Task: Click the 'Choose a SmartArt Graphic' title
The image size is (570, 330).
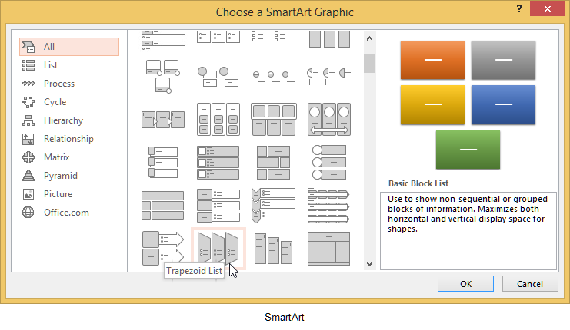Action: 285,12
